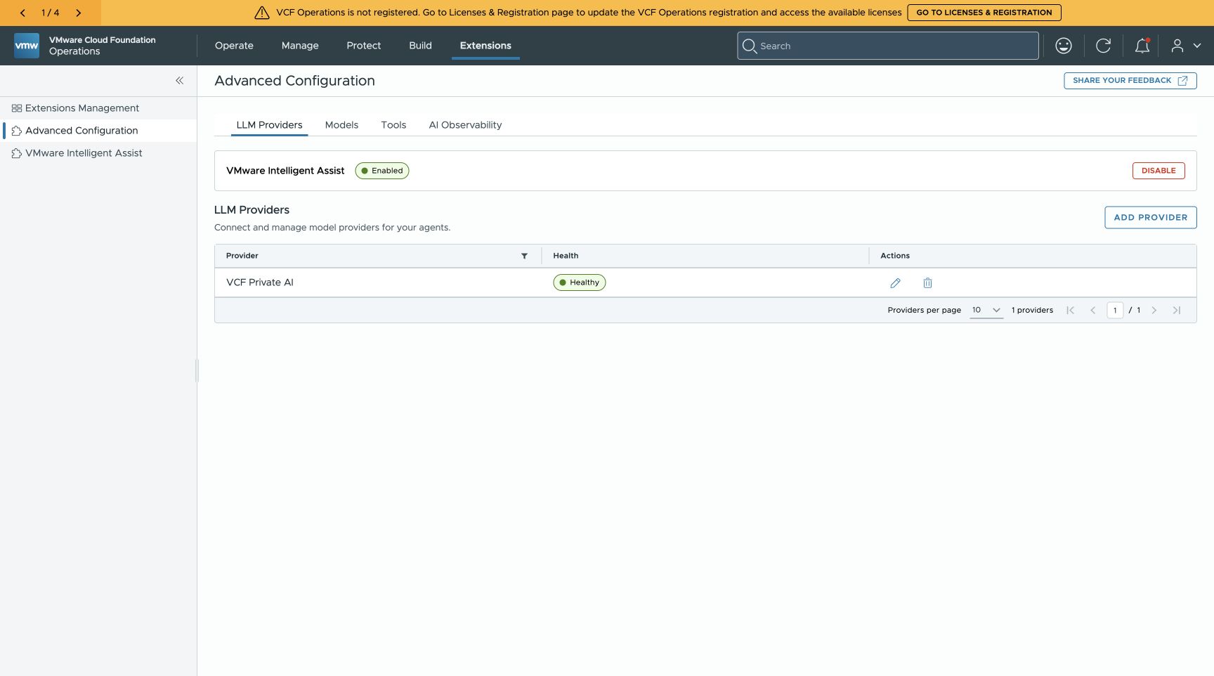The width and height of the screenshot is (1214, 676).
Task: Switch to the Models tab
Action: [x=341, y=125]
